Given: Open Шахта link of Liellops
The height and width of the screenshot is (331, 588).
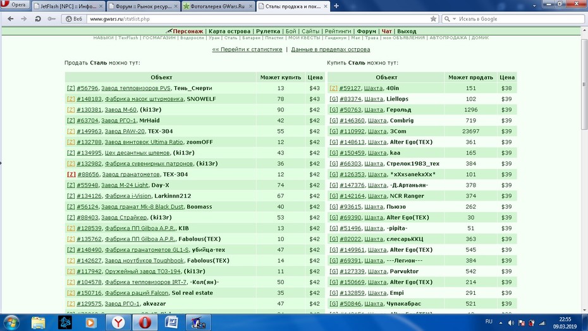Looking at the screenshot, I should [374, 99].
